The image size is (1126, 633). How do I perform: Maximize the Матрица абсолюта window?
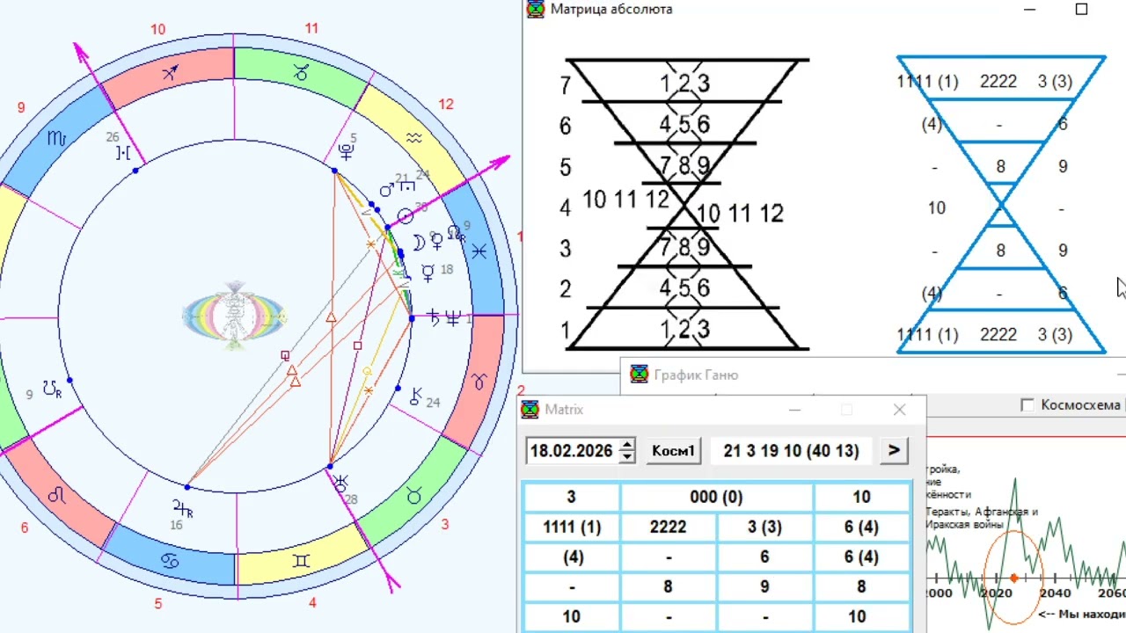click(1082, 9)
